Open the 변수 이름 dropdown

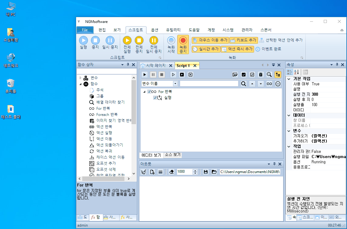point(175,84)
